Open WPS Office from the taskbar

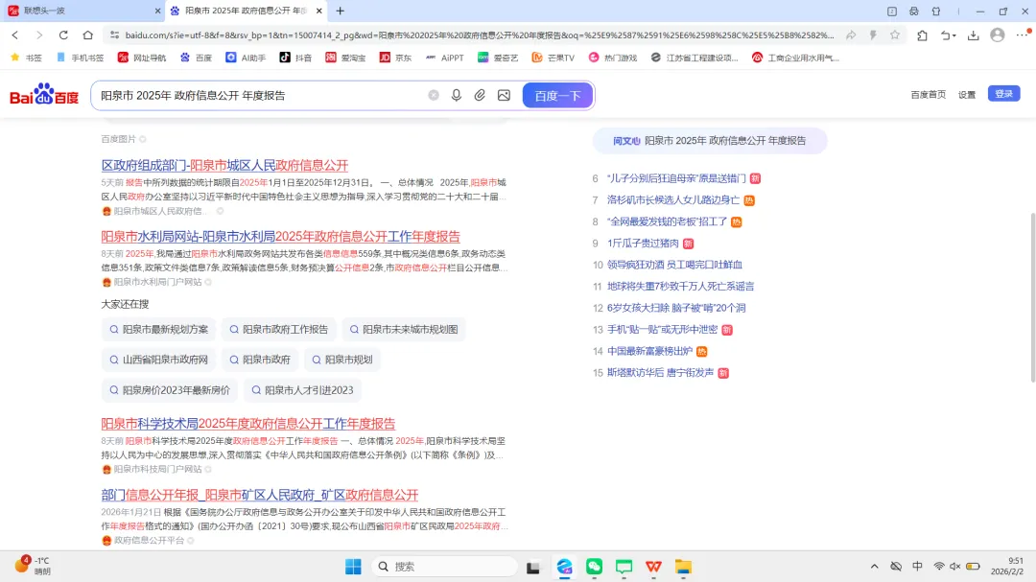click(x=653, y=566)
